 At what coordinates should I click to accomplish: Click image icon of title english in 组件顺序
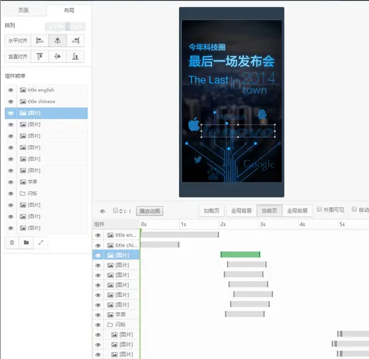23,90
